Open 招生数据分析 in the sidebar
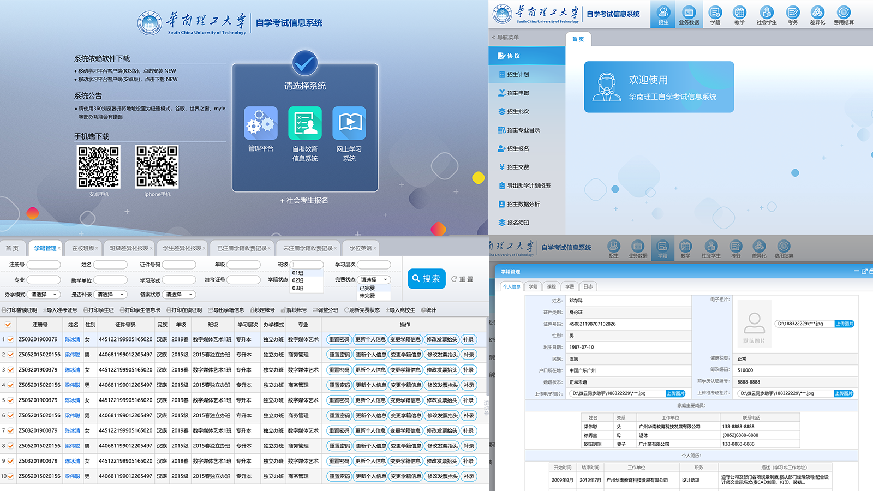Viewport: 873px width, 491px height. [523, 205]
